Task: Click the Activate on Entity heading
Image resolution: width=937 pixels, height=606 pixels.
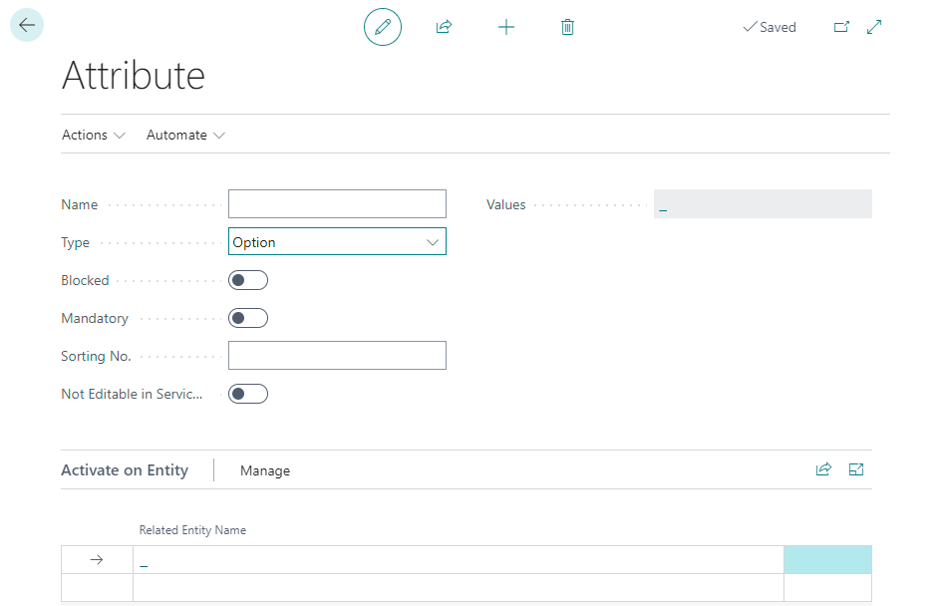Action: [125, 470]
